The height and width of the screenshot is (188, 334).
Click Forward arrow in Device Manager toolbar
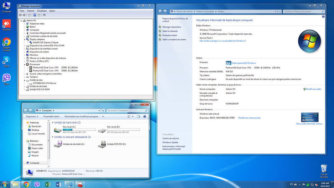coord(24,15)
